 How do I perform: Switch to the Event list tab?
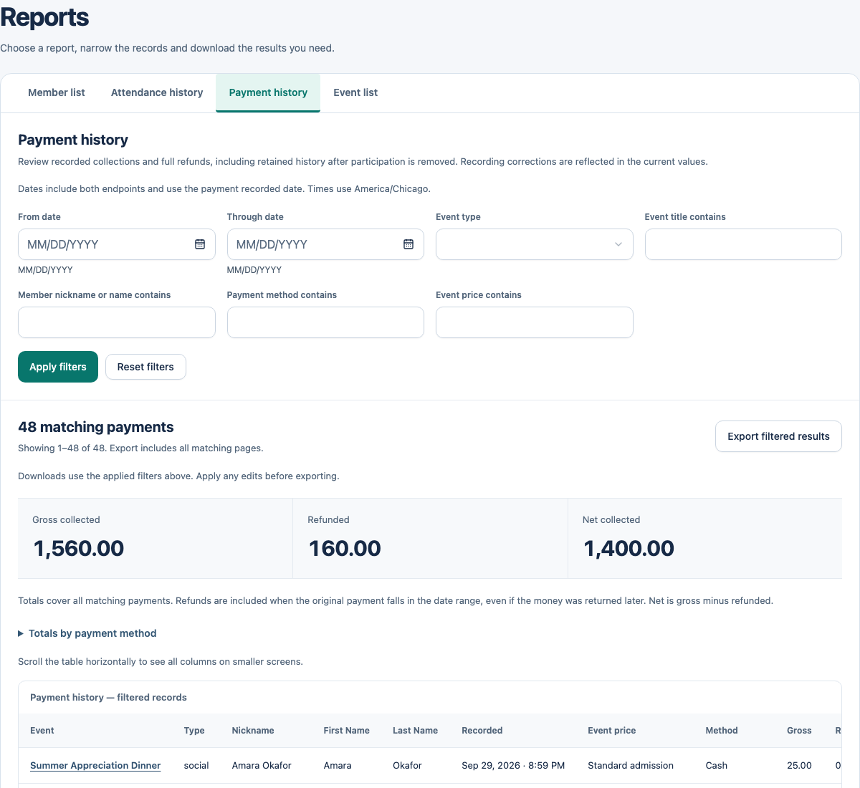[355, 92]
